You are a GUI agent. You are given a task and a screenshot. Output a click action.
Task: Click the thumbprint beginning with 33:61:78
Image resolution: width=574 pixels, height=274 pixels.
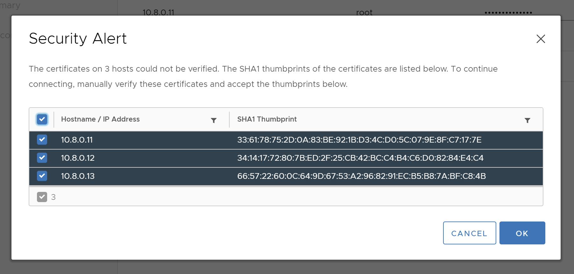(x=359, y=140)
